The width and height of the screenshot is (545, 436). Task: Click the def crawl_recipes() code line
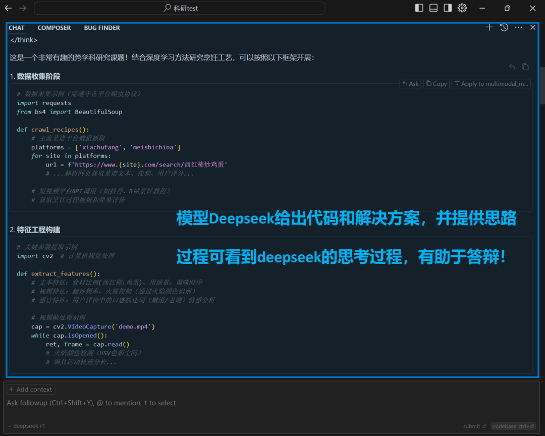point(53,130)
